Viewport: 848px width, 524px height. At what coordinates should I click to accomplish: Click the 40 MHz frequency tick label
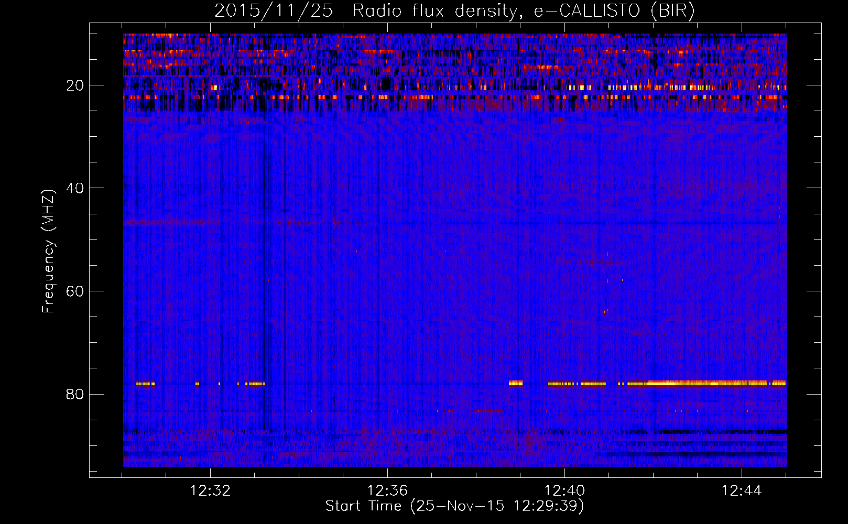click(75, 188)
